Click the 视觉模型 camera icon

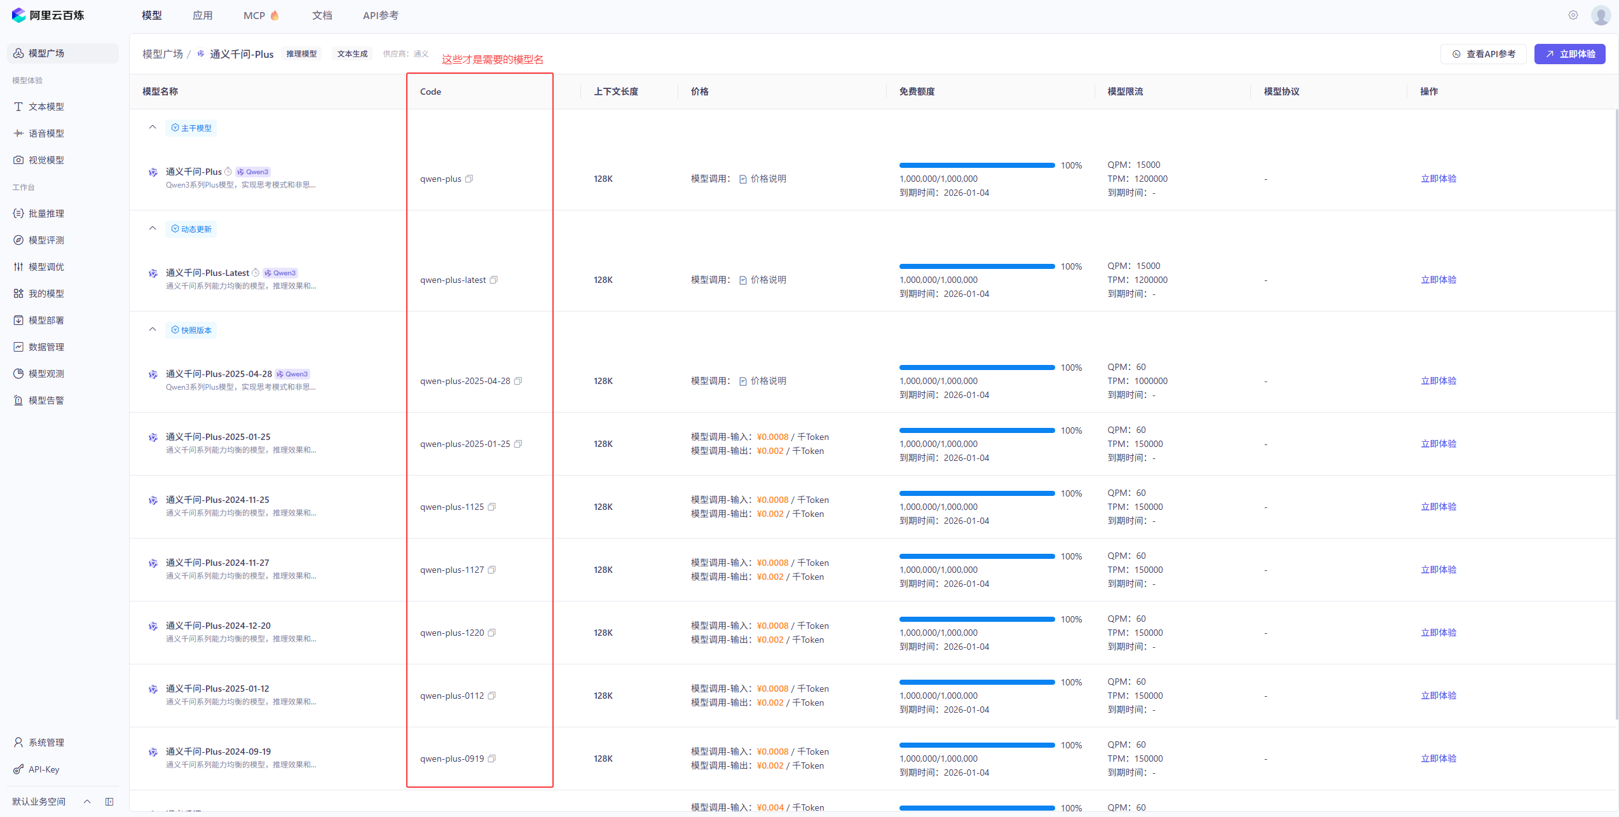pos(18,160)
